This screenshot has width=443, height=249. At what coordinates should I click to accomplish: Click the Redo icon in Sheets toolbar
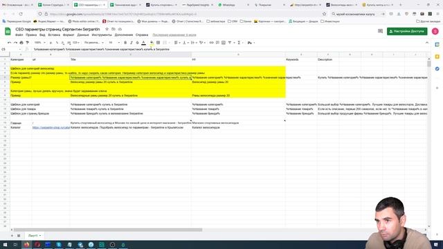click(15, 43)
